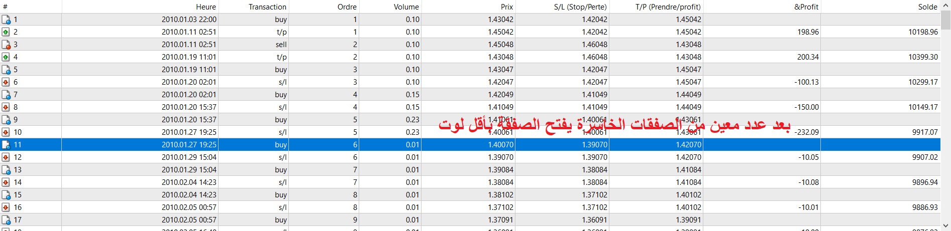Click the stop-loss icon in row 6

6,82
